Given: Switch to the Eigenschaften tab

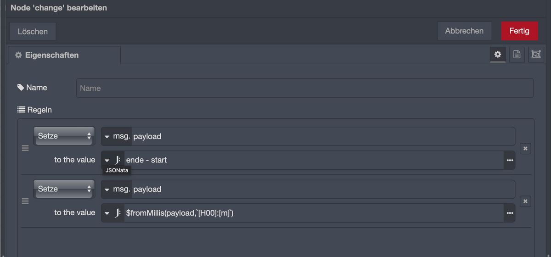Looking at the screenshot, I should click(64, 55).
